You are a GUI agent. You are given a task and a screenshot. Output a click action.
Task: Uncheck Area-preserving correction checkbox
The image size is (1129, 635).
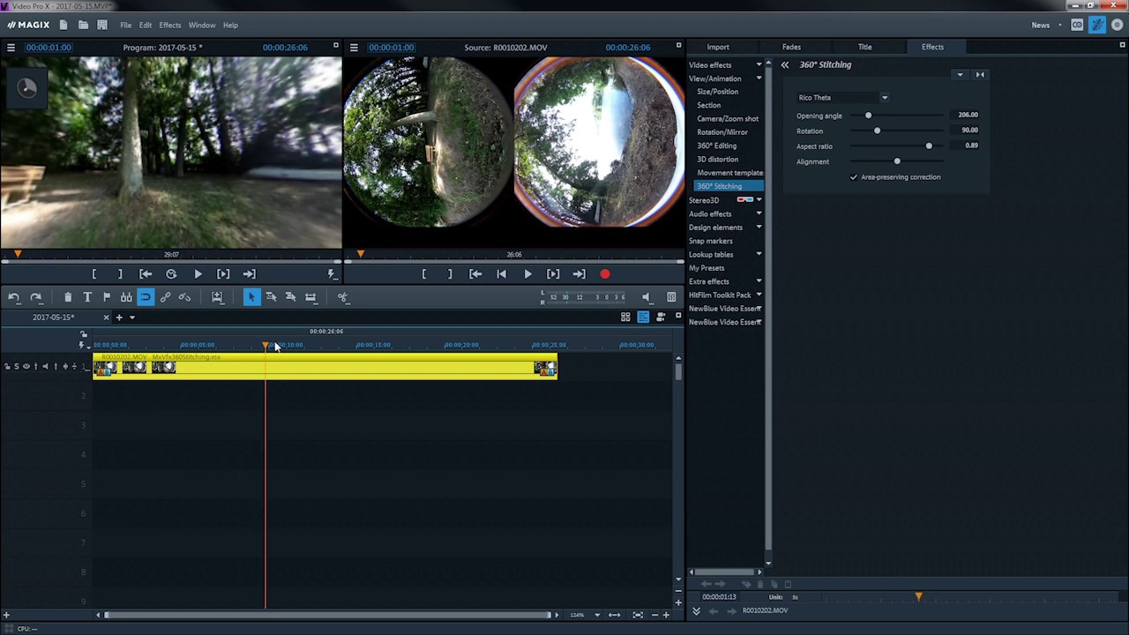pos(854,177)
